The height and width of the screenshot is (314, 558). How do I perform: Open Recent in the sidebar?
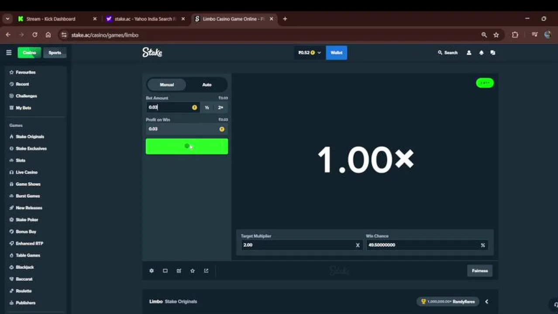point(22,84)
